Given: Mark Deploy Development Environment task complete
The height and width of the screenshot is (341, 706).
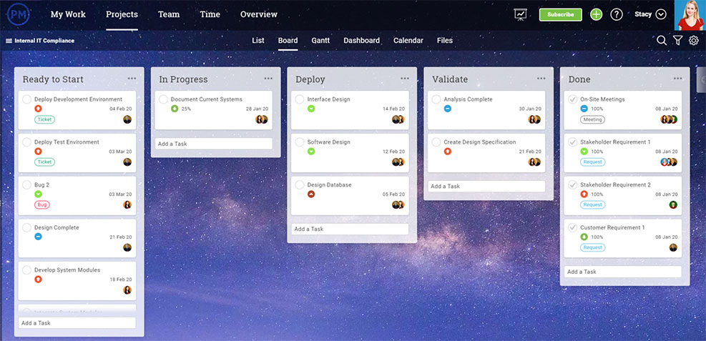Looking at the screenshot, I should coord(26,99).
